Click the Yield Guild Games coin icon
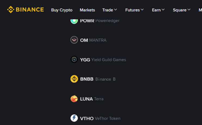 74,60
